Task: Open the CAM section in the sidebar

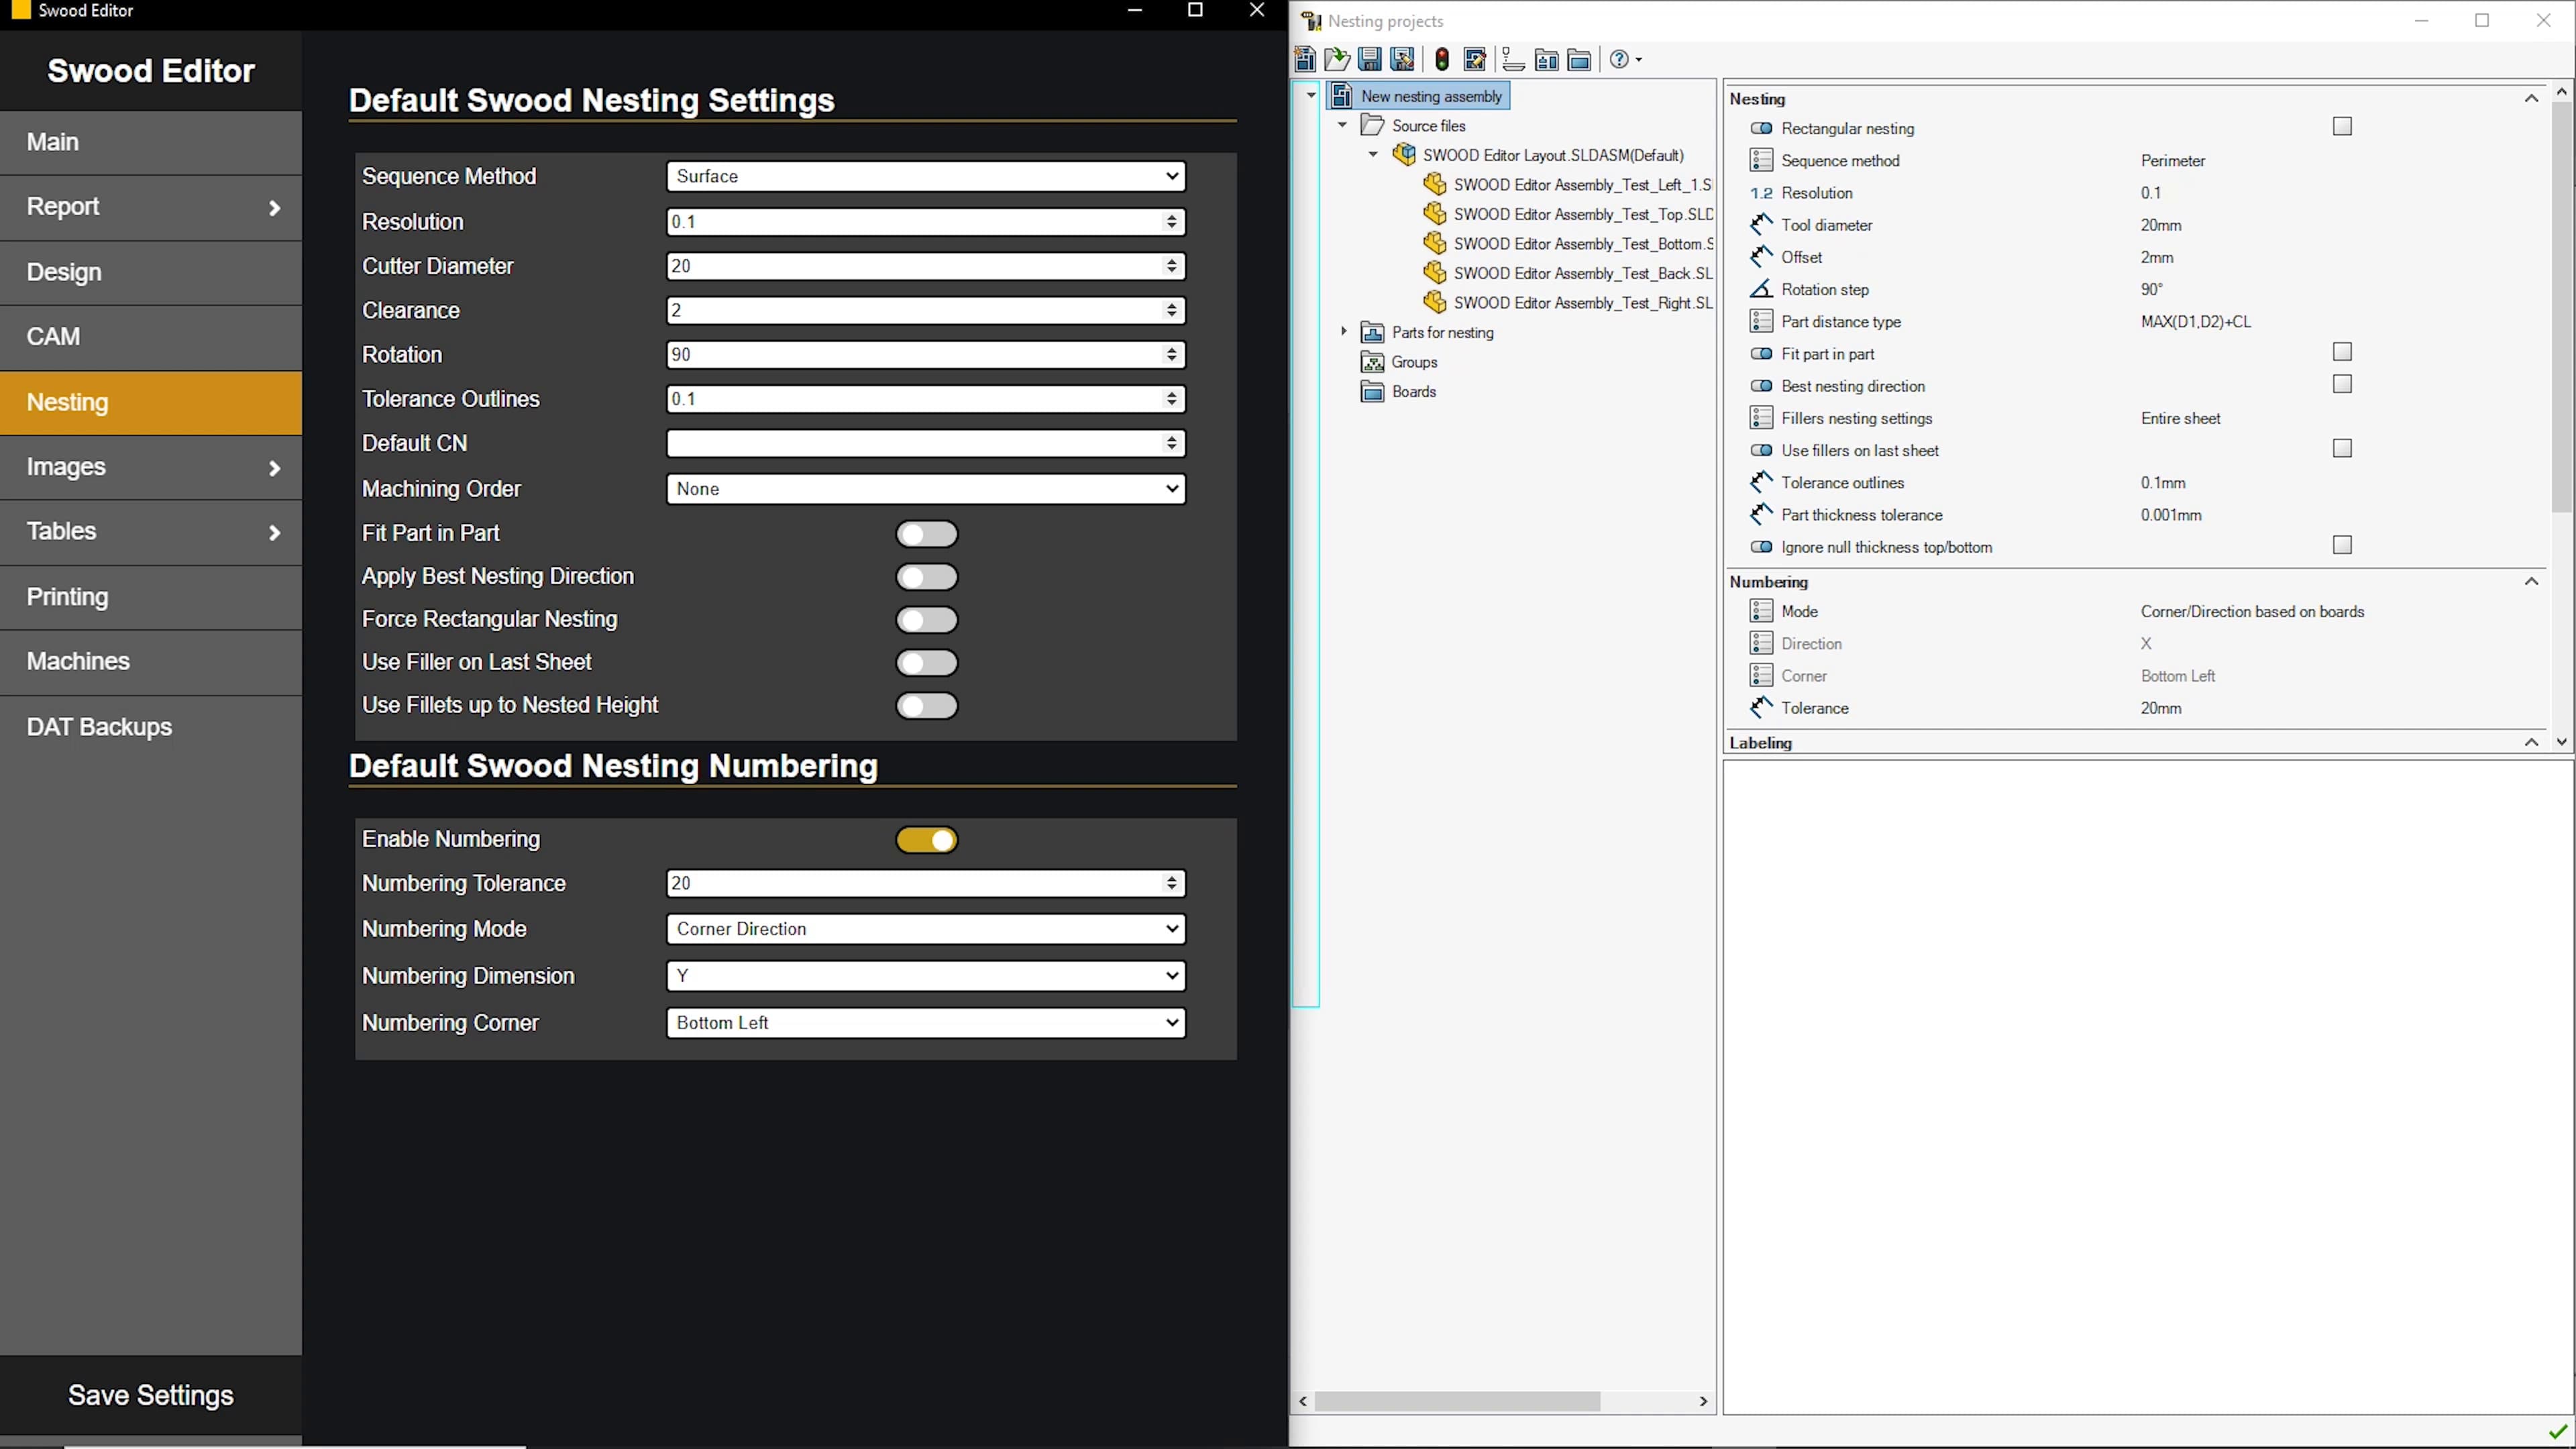Action: pos(150,337)
